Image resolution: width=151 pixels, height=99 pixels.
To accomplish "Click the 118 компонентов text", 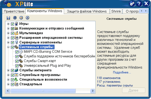I will [109, 78].
